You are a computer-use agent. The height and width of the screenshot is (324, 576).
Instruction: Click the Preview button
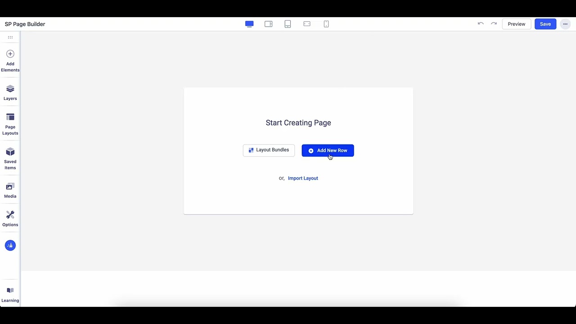(x=517, y=24)
